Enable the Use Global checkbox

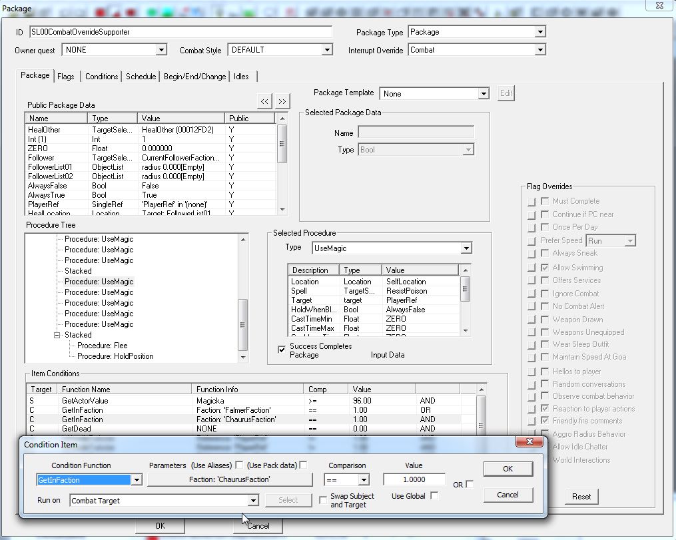[x=434, y=495]
